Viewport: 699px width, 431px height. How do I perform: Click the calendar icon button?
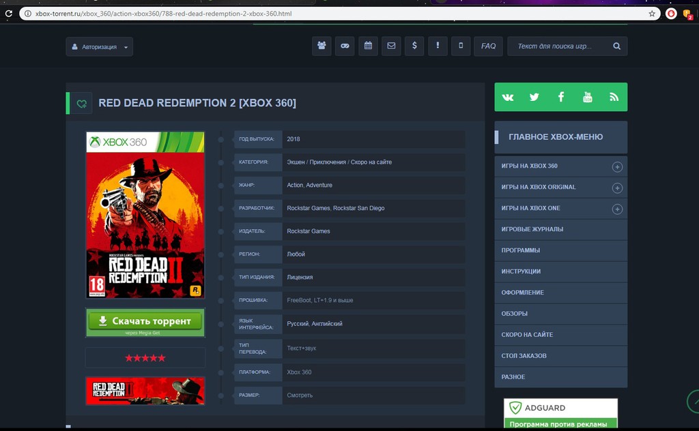pyautogui.click(x=368, y=46)
